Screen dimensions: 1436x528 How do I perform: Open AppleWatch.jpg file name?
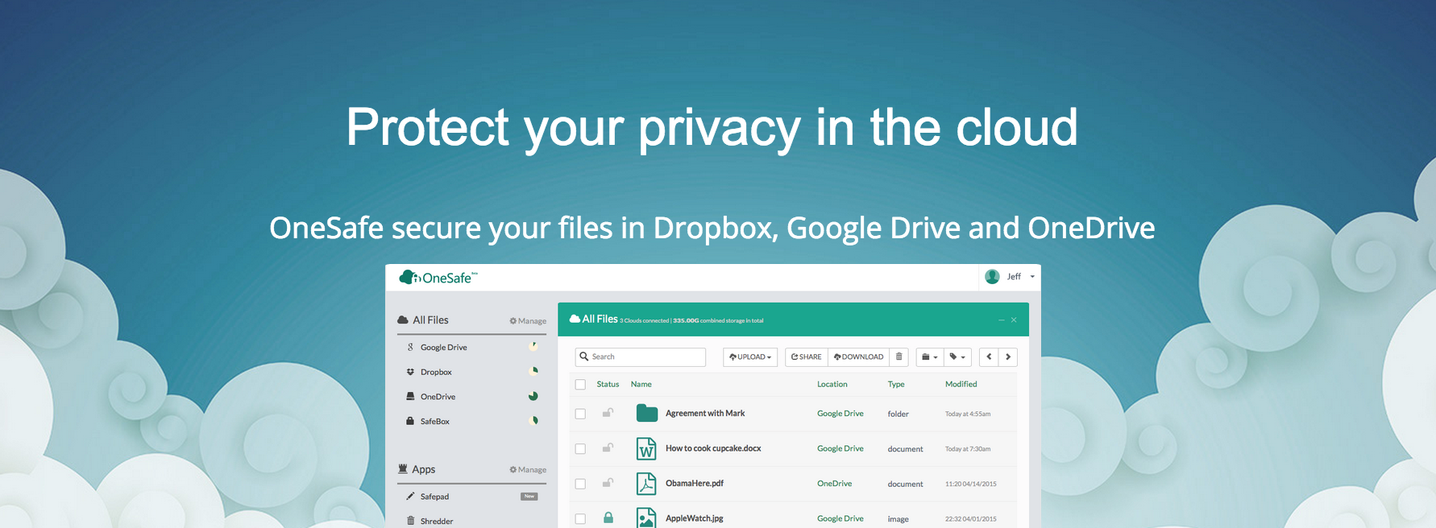click(x=695, y=519)
